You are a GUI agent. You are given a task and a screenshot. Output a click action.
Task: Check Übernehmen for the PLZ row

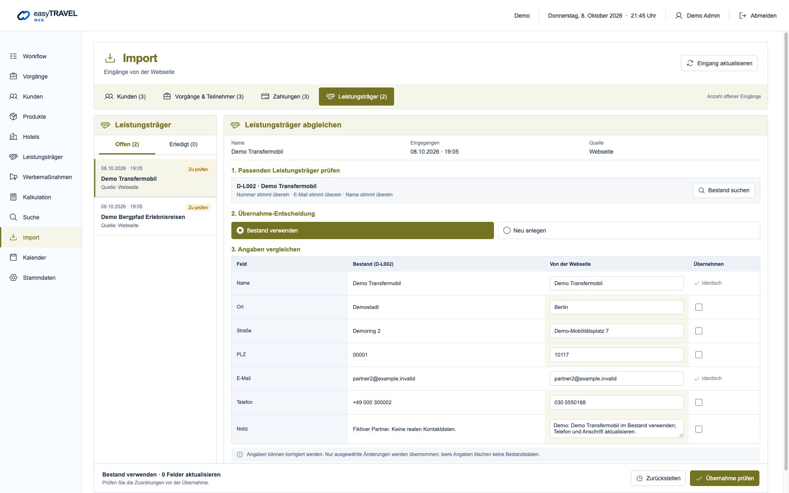tap(699, 355)
